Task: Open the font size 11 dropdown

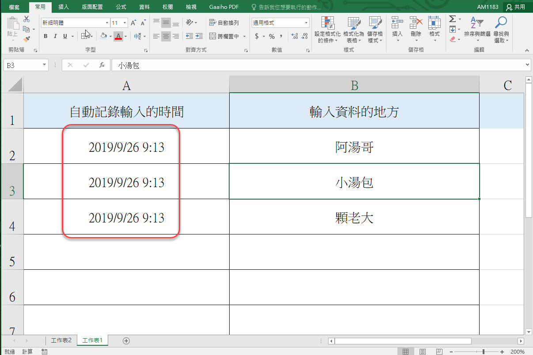Action: click(x=125, y=23)
